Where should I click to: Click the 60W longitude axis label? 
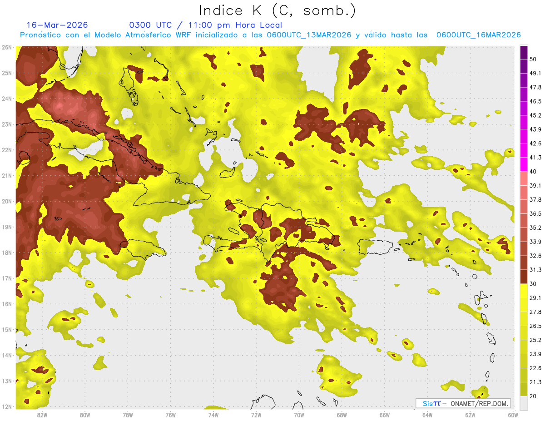point(513,415)
